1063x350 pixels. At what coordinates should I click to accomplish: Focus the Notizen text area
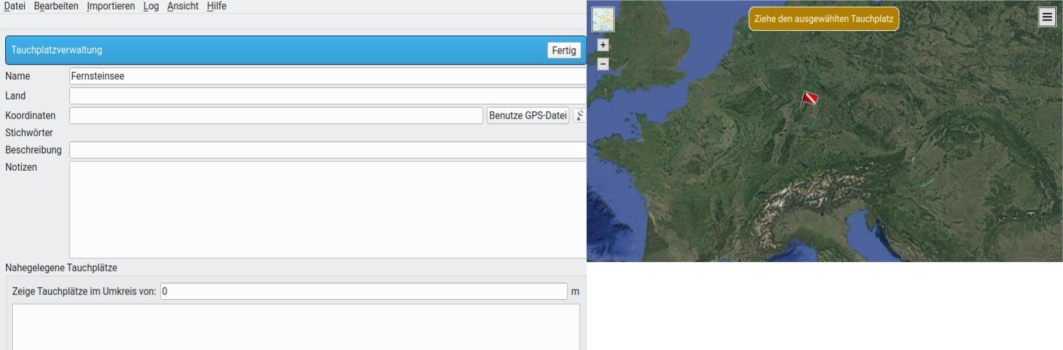[x=327, y=210]
